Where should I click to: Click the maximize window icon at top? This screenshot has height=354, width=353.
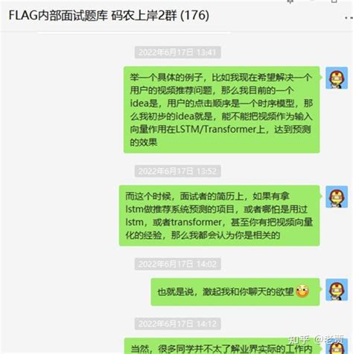334,1
